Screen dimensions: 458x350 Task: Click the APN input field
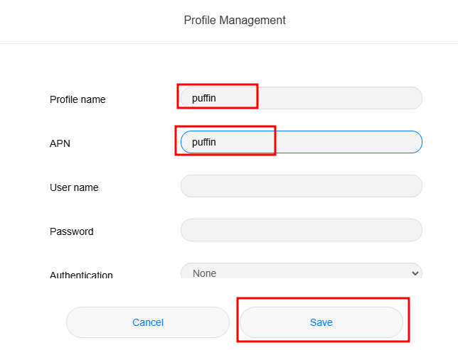pos(302,142)
